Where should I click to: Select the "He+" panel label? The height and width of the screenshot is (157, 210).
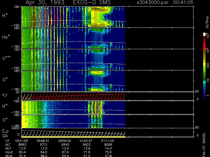point(6,37)
